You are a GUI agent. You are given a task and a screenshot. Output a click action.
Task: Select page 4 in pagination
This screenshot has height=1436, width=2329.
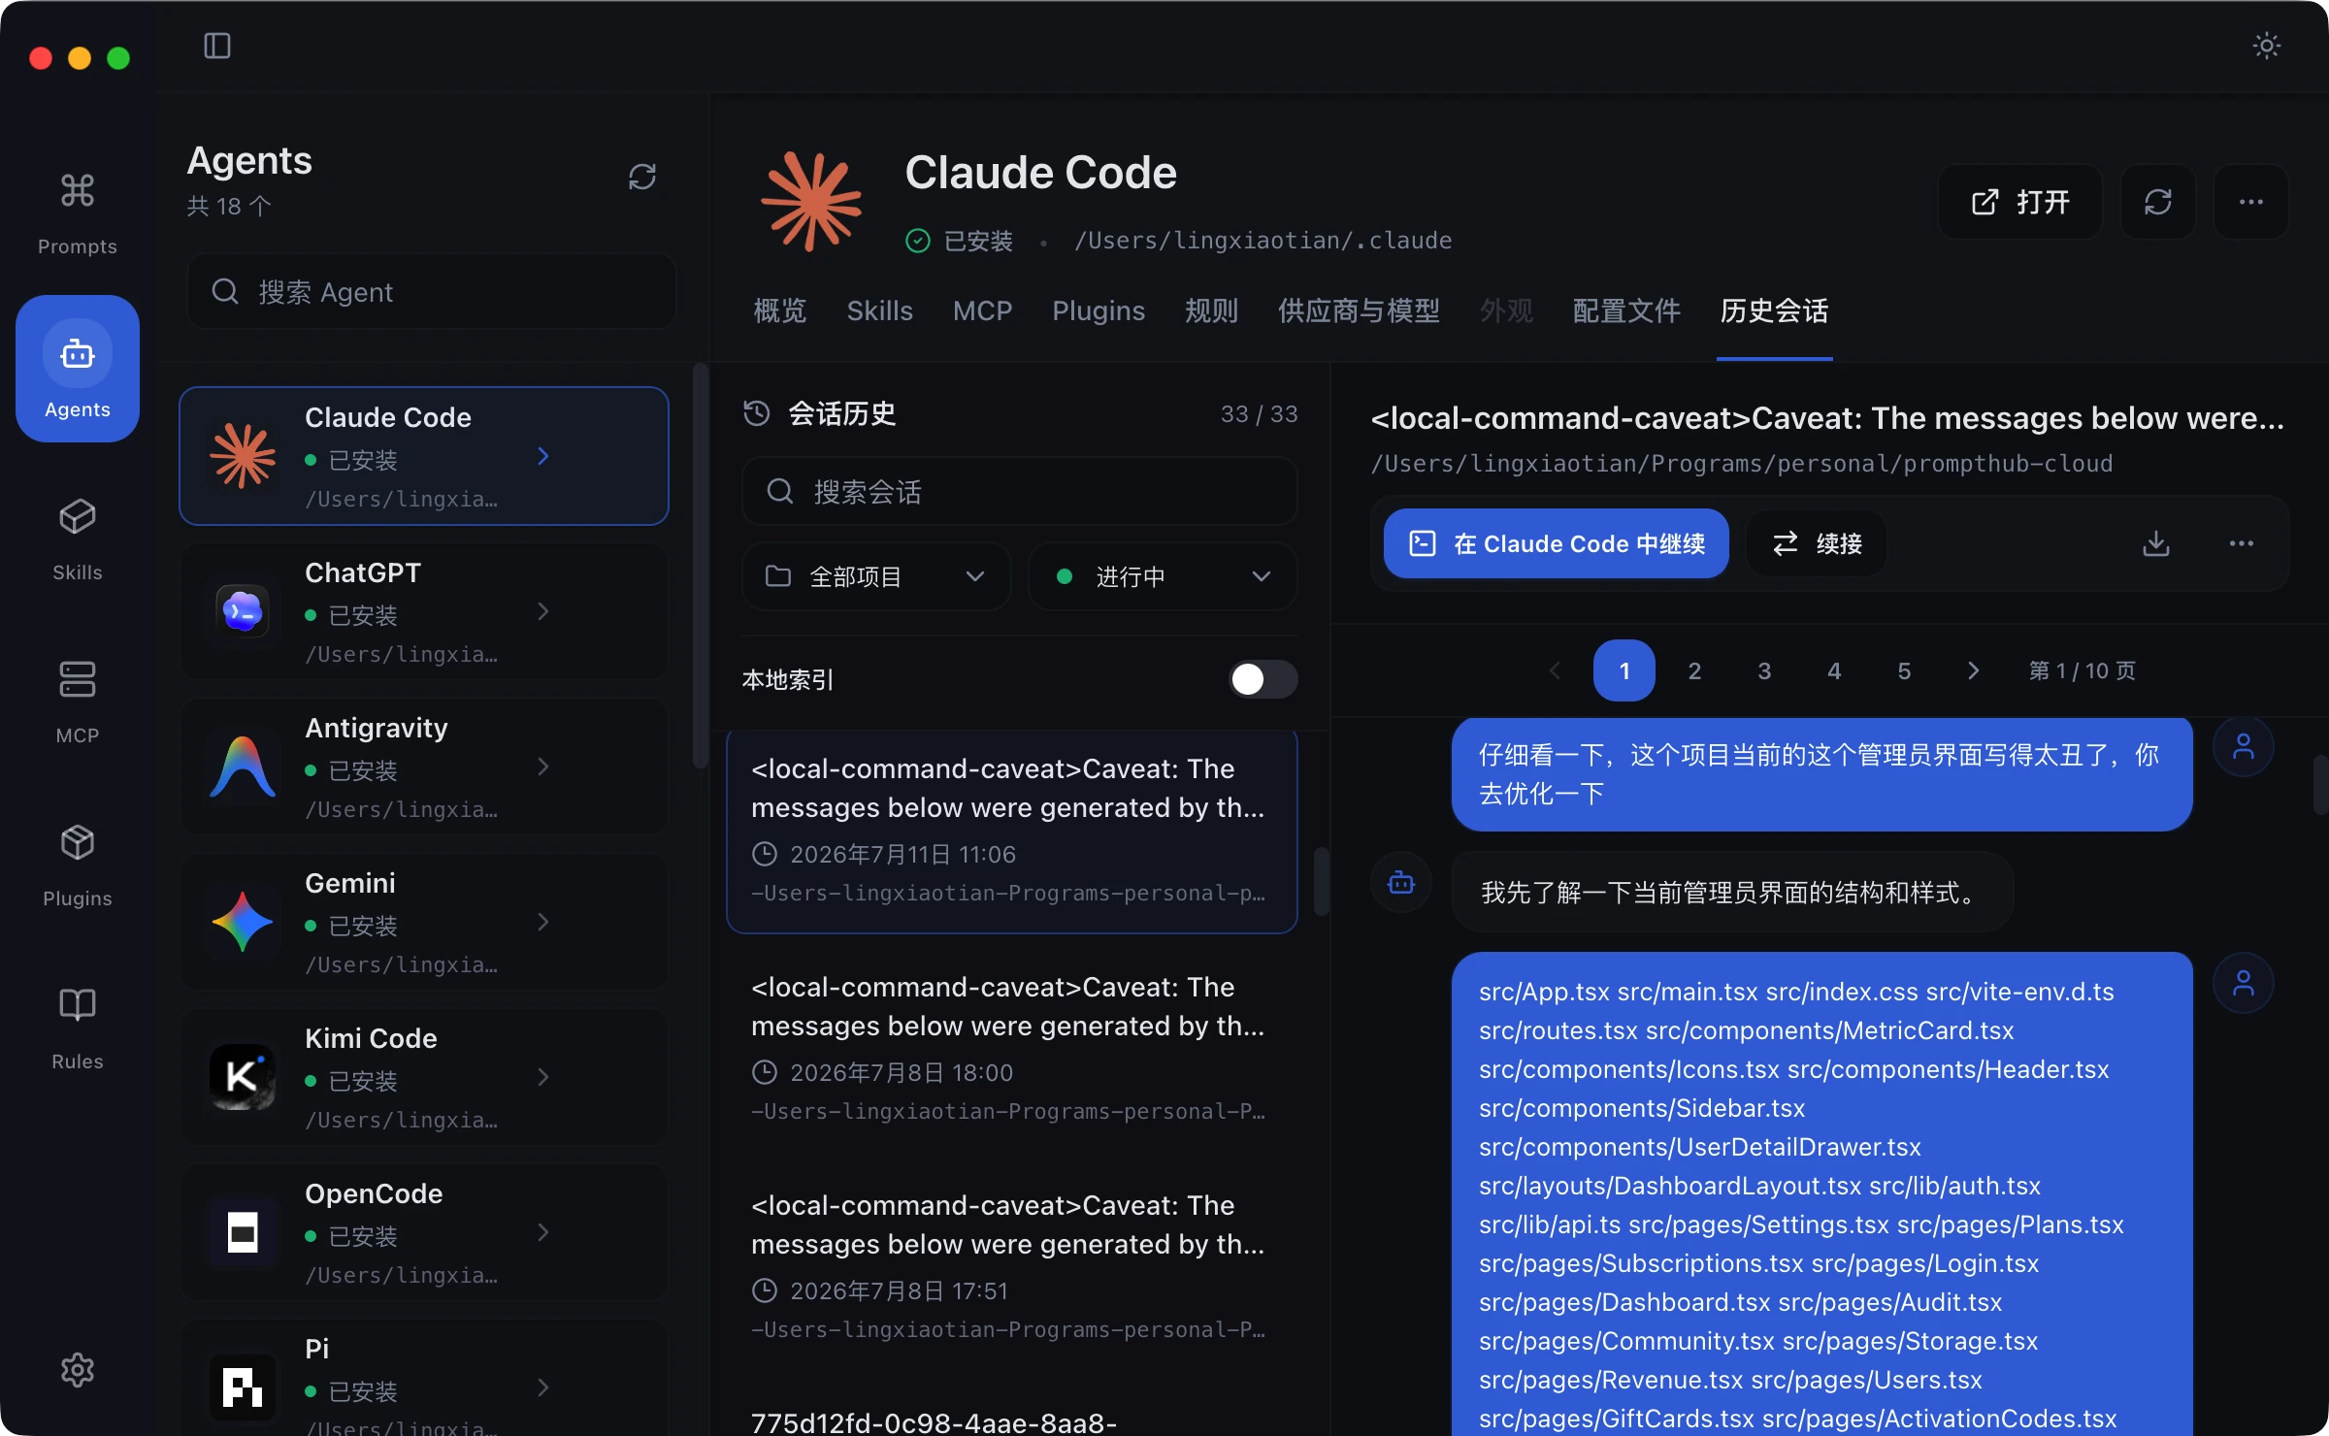tap(1834, 670)
